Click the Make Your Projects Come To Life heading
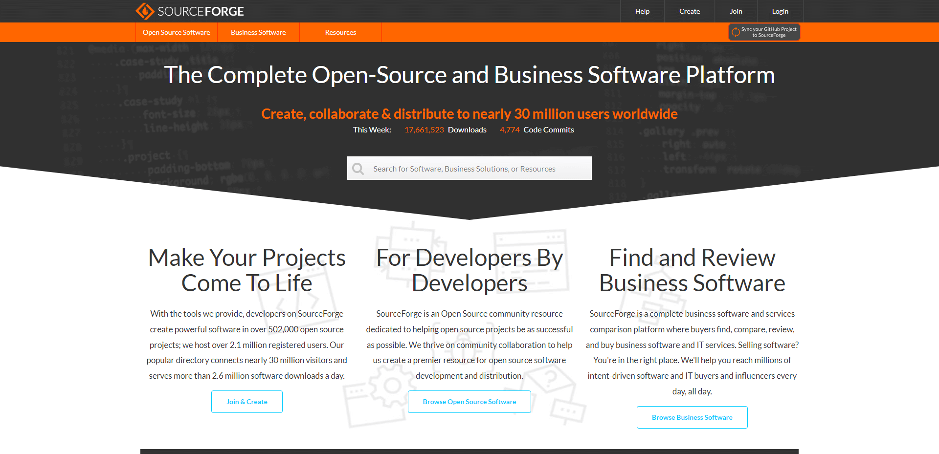The image size is (939, 454). point(247,270)
